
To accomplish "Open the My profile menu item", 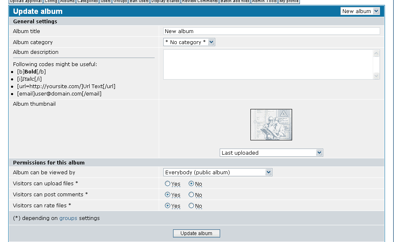I will click(289, 1).
